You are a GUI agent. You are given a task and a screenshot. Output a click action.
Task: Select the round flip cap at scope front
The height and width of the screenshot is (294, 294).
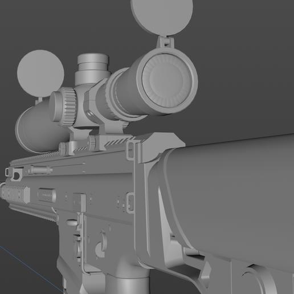[x=40, y=73]
